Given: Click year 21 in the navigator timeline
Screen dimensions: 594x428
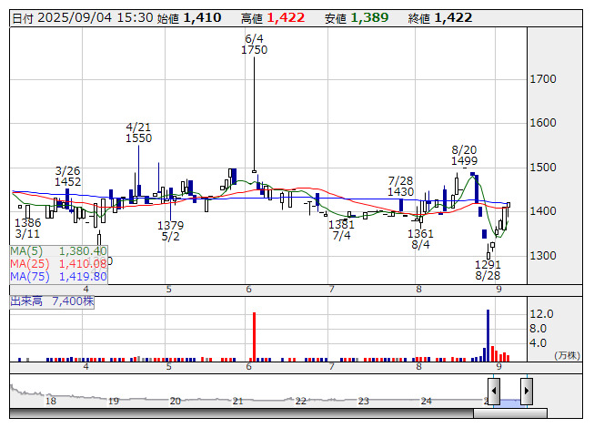Looking at the screenshot, I should tap(237, 401).
